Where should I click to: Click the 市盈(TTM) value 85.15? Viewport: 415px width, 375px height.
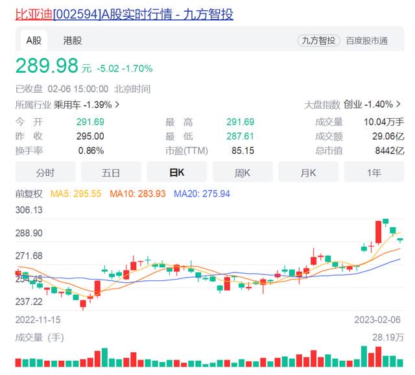(243, 151)
